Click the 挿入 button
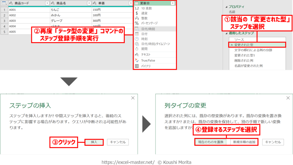This screenshot has height=165, width=293. pyautogui.click(x=94, y=142)
